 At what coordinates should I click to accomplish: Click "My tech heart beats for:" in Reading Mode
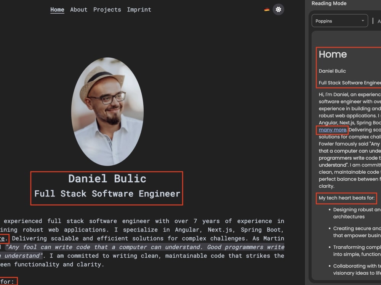[x=346, y=198]
